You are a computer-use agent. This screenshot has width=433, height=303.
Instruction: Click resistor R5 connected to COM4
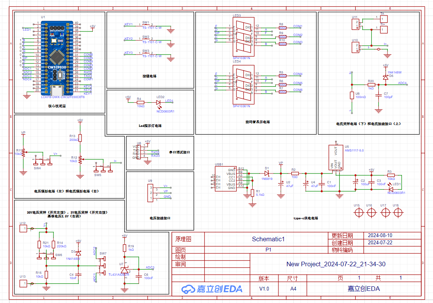coord(282,76)
